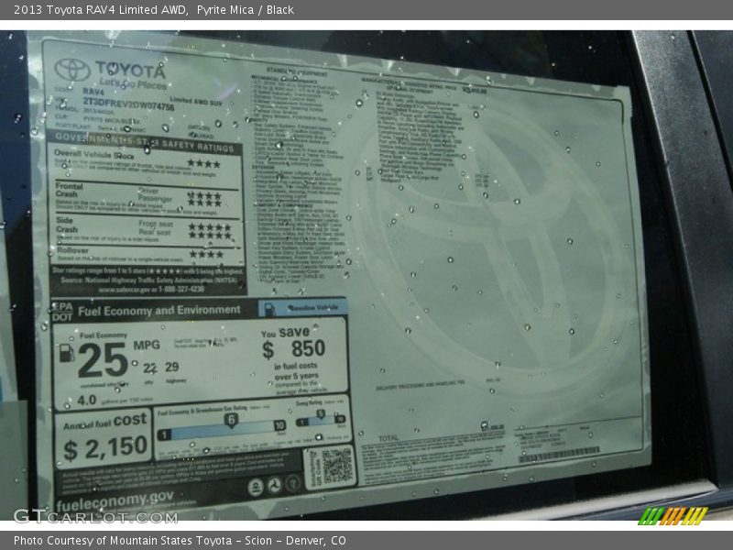Click the Smog Rating scale

tap(322, 420)
